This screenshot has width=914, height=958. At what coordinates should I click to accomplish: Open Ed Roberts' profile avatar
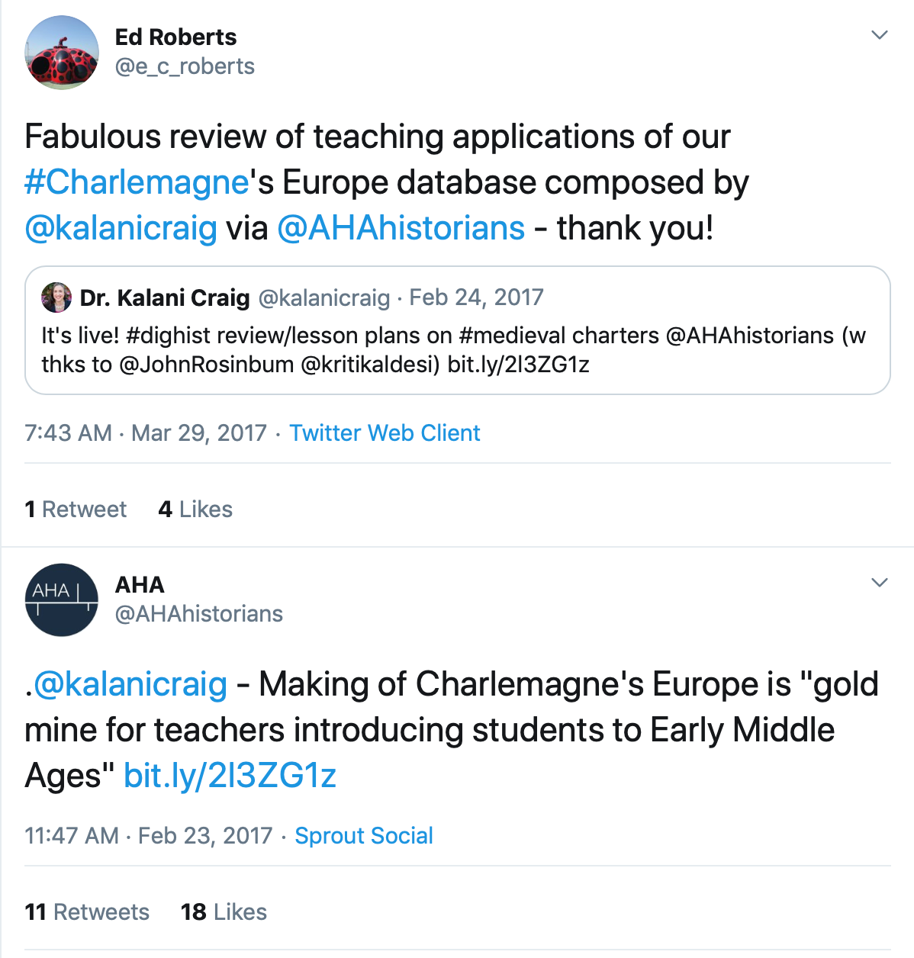pyautogui.click(x=62, y=53)
